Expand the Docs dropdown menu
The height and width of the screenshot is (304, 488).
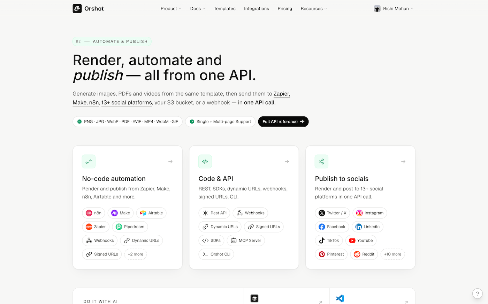coord(197,9)
